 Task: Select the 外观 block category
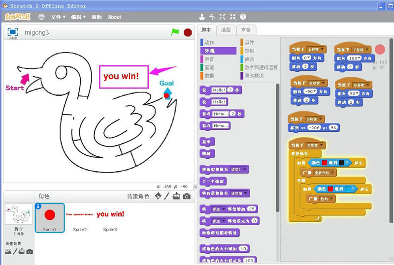point(218,51)
